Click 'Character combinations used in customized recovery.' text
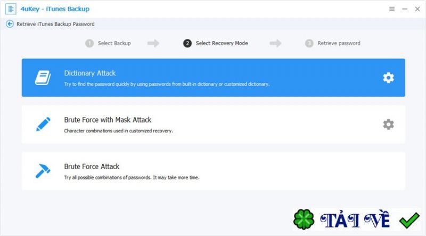Screen dimensions: 426x236 pos(118,131)
